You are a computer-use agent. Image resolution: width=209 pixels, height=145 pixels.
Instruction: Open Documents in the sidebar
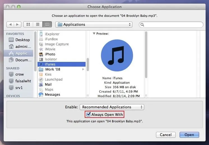pos(19,60)
